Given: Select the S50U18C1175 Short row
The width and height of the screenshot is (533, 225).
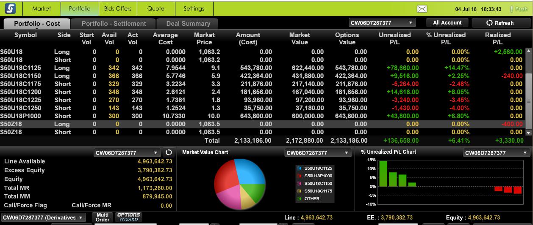Looking at the screenshot, I should (x=262, y=84).
